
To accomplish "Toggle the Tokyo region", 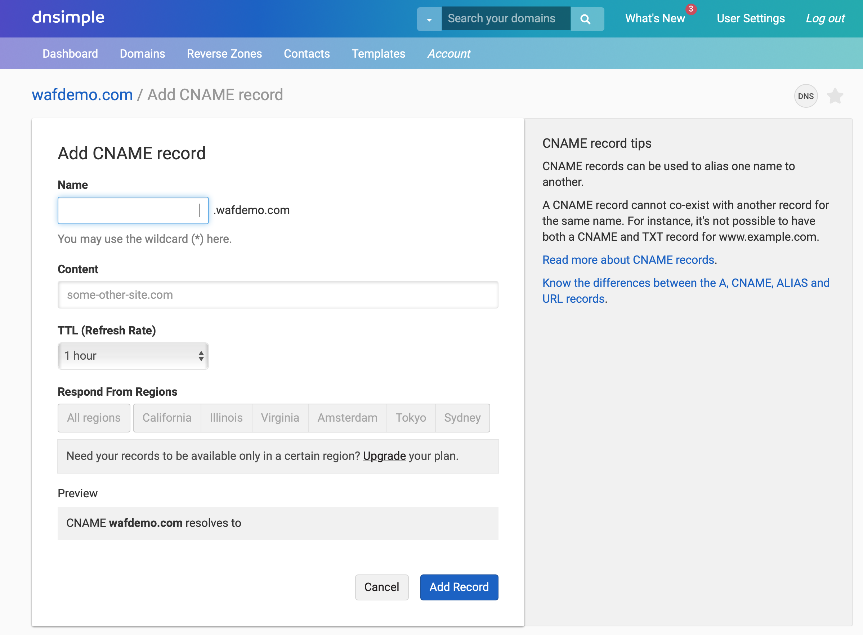I will pos(411,417).
